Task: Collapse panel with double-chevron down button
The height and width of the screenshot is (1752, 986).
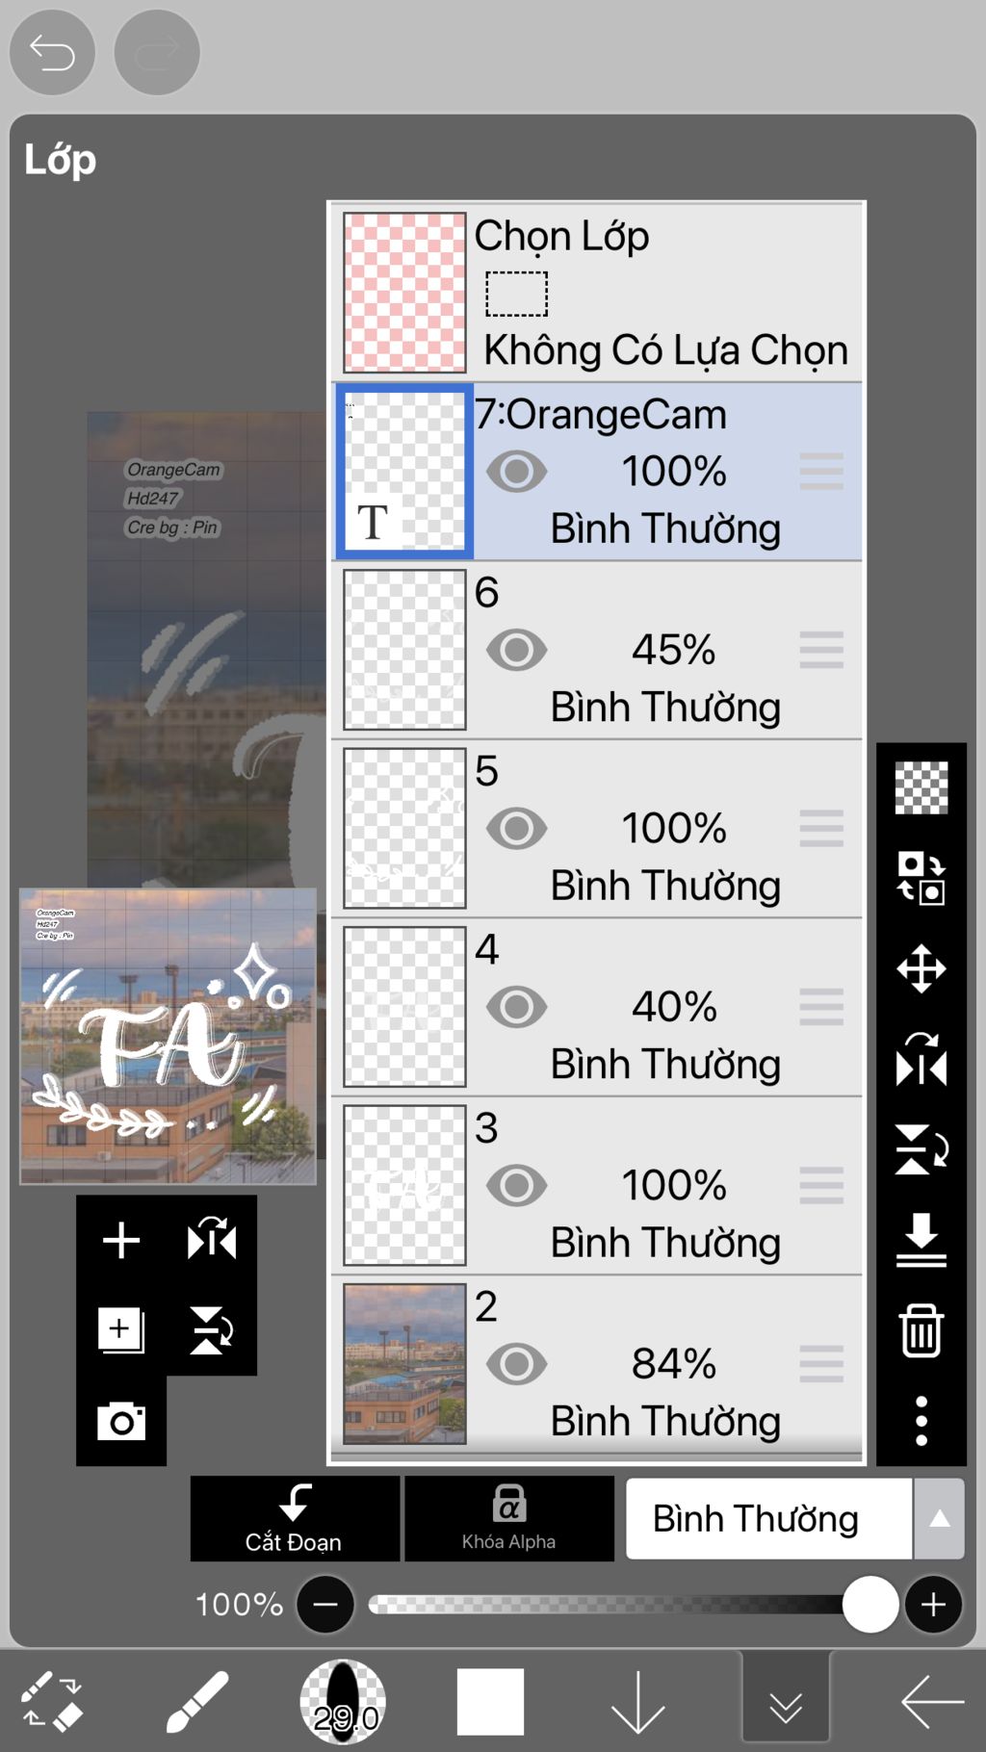Action: [786, 1702]
